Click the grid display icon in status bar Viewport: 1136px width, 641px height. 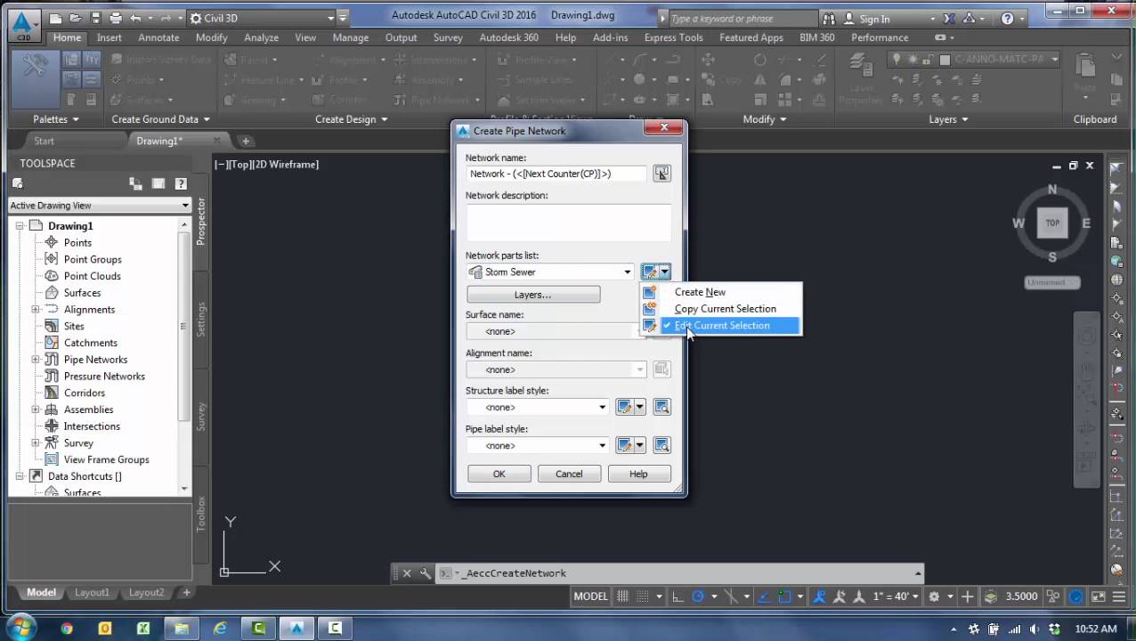click(x=623, y=596)
